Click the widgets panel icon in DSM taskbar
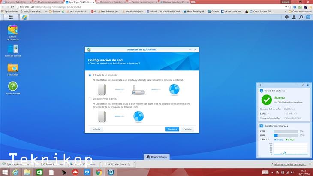Viewport: 313px width, 176px height. click(x=308, y=17)
